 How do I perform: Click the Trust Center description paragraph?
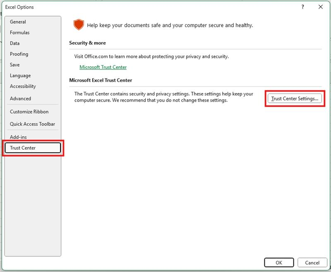[163, 97]
